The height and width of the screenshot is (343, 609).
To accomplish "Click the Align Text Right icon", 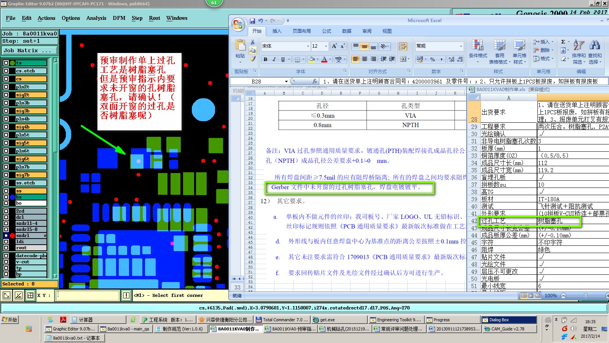I will click(373, 59).
